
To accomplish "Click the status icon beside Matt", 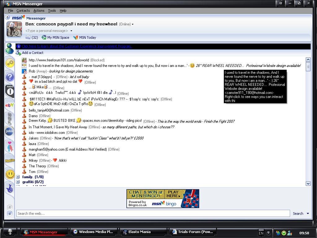I will pos(24,155).
